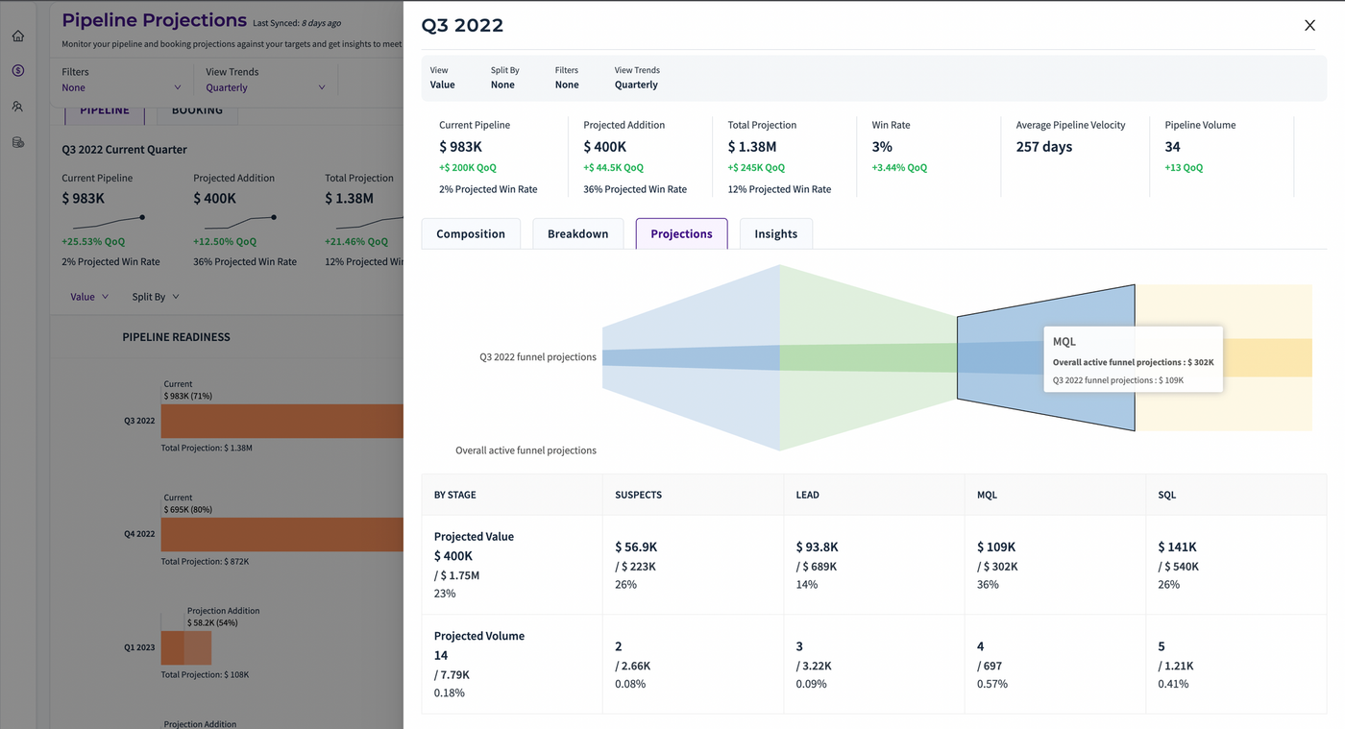
Task: Open the Split By dropdown
Action: [156, 297]
